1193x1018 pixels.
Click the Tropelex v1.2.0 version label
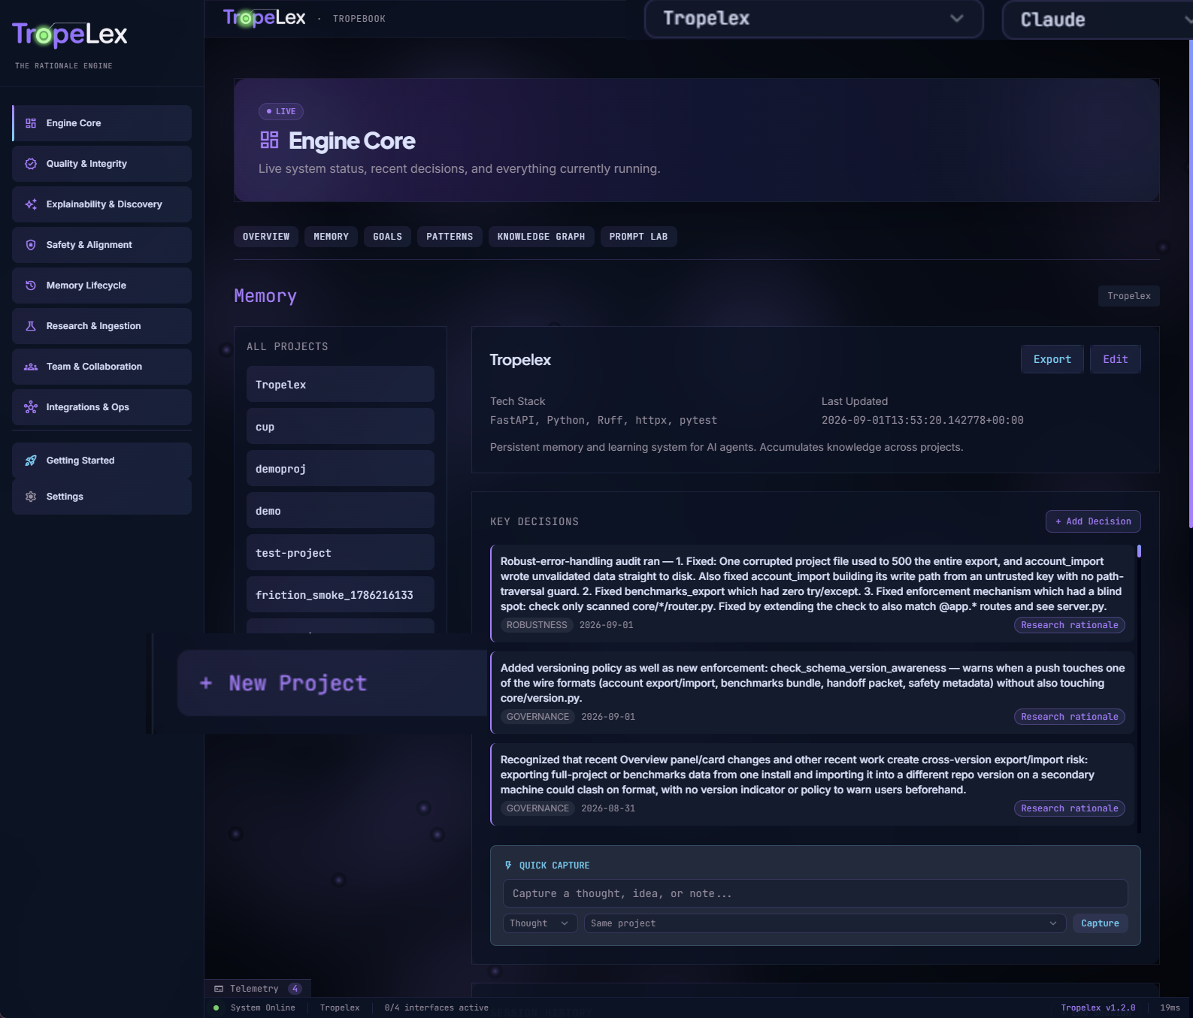click(1098, 1008)
